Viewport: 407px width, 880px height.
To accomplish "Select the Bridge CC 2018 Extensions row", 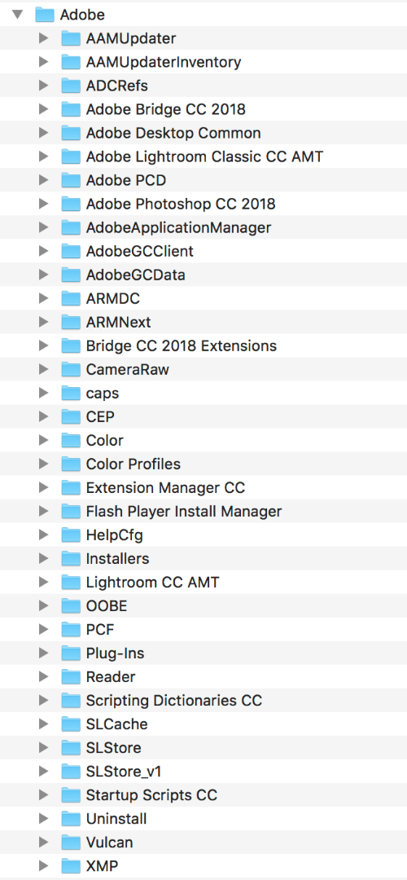I will coord(203,345).
